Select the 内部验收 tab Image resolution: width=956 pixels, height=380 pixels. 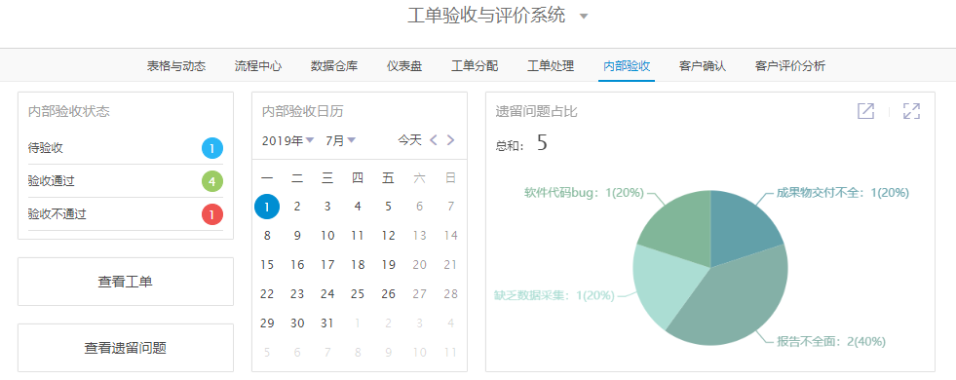tap(627, 66)
